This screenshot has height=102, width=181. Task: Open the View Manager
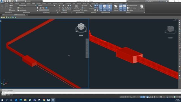pos(22,10)
